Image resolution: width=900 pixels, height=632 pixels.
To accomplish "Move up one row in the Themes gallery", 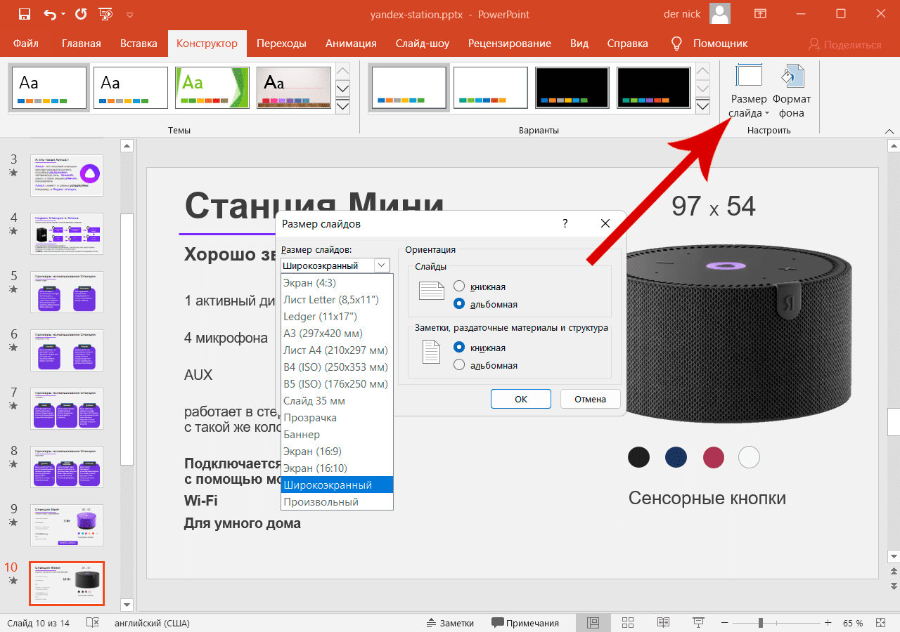I will point(343,71).
